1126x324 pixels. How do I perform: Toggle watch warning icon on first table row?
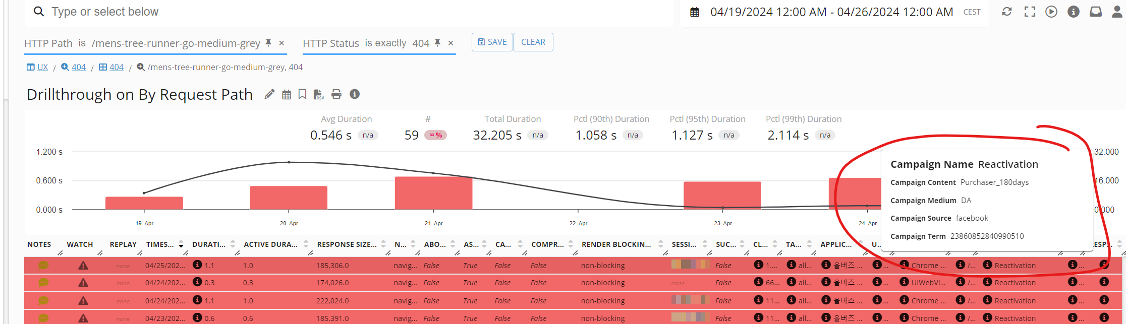click(x=83, y=266)
